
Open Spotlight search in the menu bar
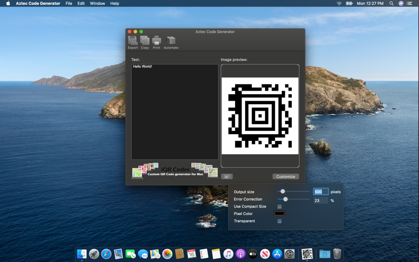[x=391, y=4]
